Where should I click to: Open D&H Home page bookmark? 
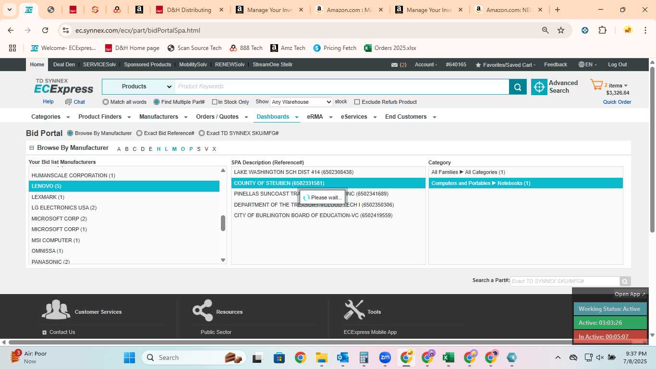tap(132, 48)
